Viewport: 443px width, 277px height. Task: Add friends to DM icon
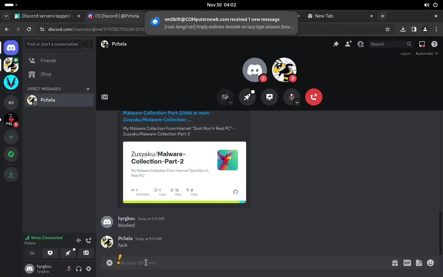coord(348,44)
